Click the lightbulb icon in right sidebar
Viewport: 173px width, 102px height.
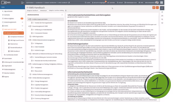point(162,23)
